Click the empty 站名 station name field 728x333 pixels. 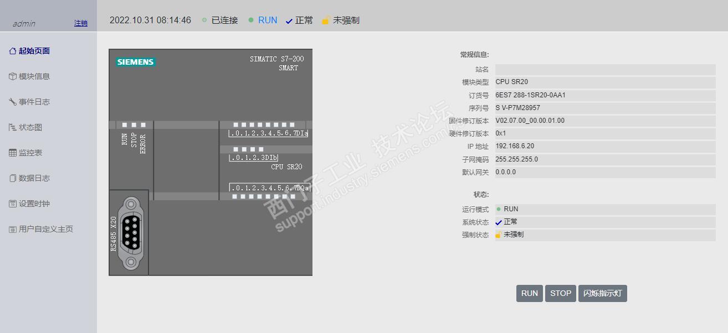605,70
